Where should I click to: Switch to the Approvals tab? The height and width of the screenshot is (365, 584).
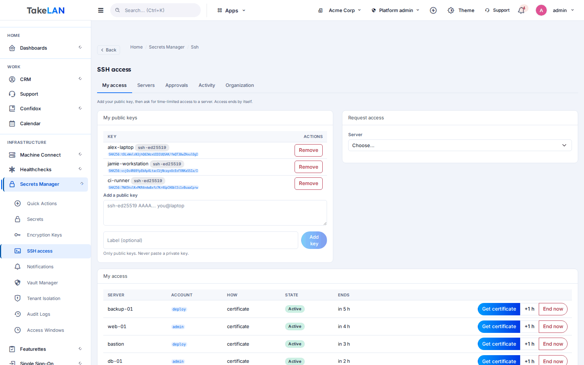[x=177, y=85]
